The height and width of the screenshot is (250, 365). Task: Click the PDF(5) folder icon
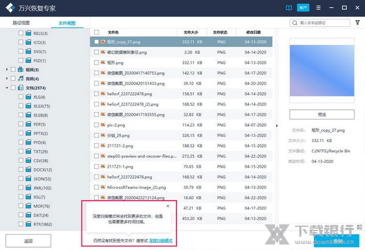[x=29, y=124]
